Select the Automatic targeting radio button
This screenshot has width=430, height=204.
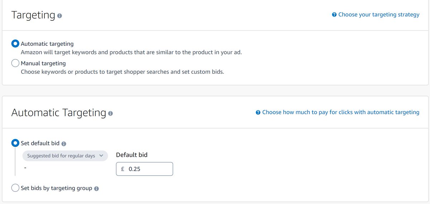(x=15, y=44)
